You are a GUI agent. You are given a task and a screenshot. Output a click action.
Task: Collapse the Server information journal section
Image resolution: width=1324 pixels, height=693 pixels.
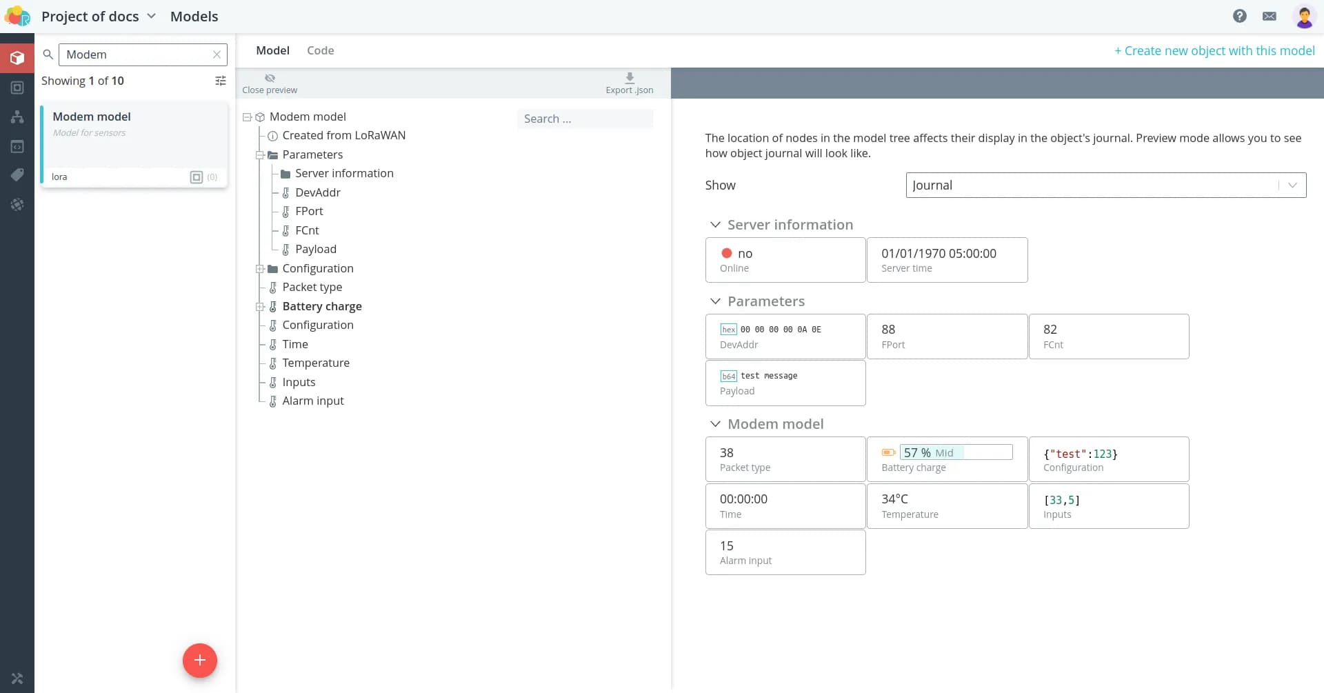pos(715,225)
